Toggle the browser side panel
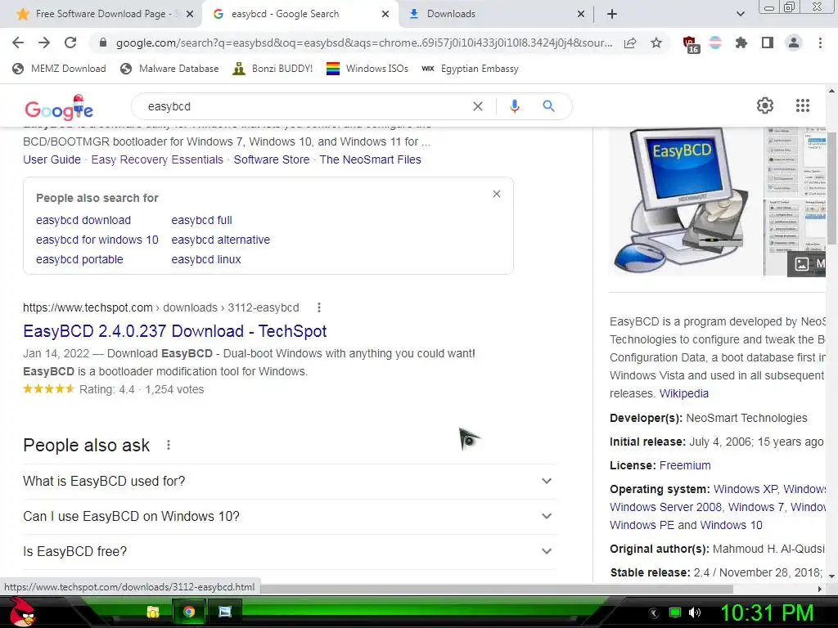Screen dimensions: 838x628 [x=768, y=43]
